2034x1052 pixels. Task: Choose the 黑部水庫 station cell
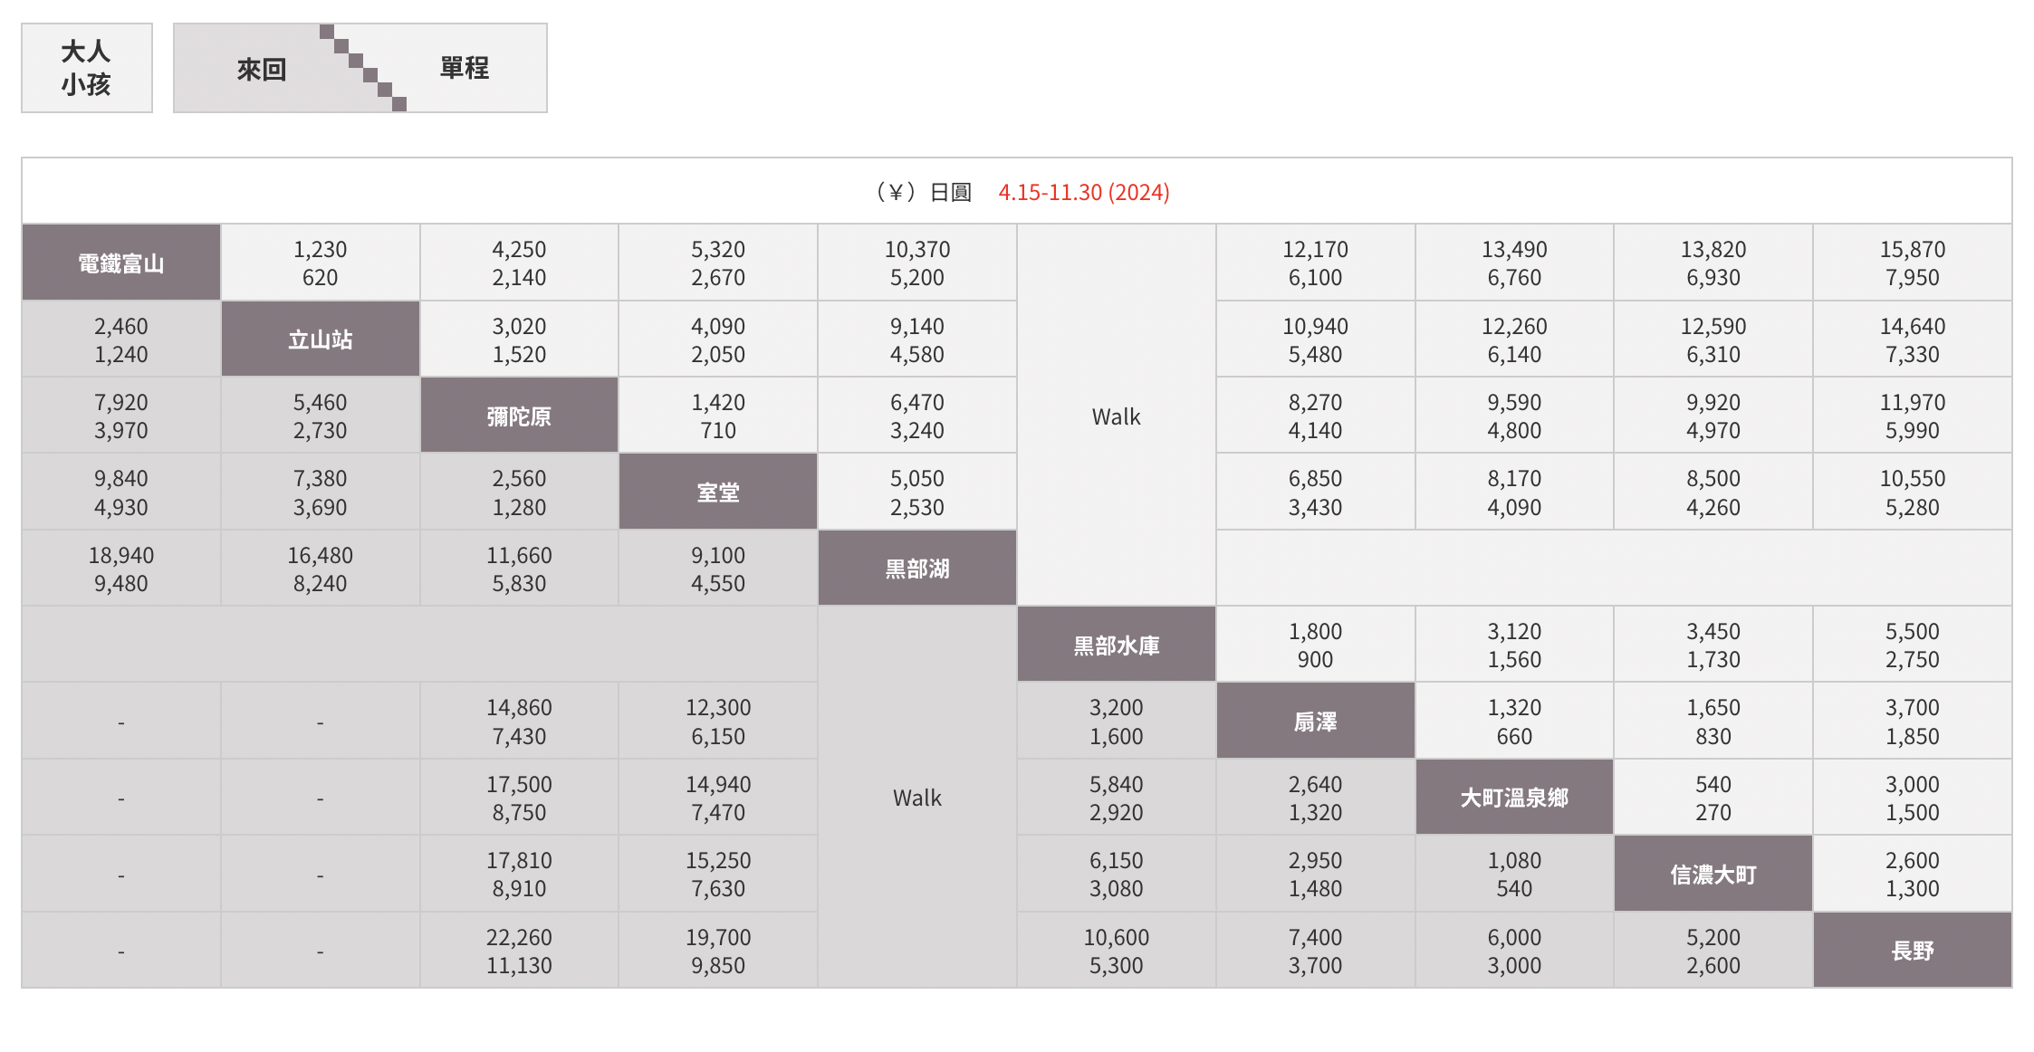[x=1116, y=645]
